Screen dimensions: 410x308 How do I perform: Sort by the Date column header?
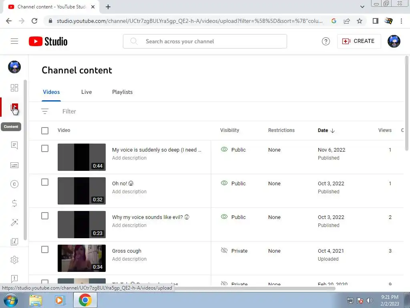point(326,130)
